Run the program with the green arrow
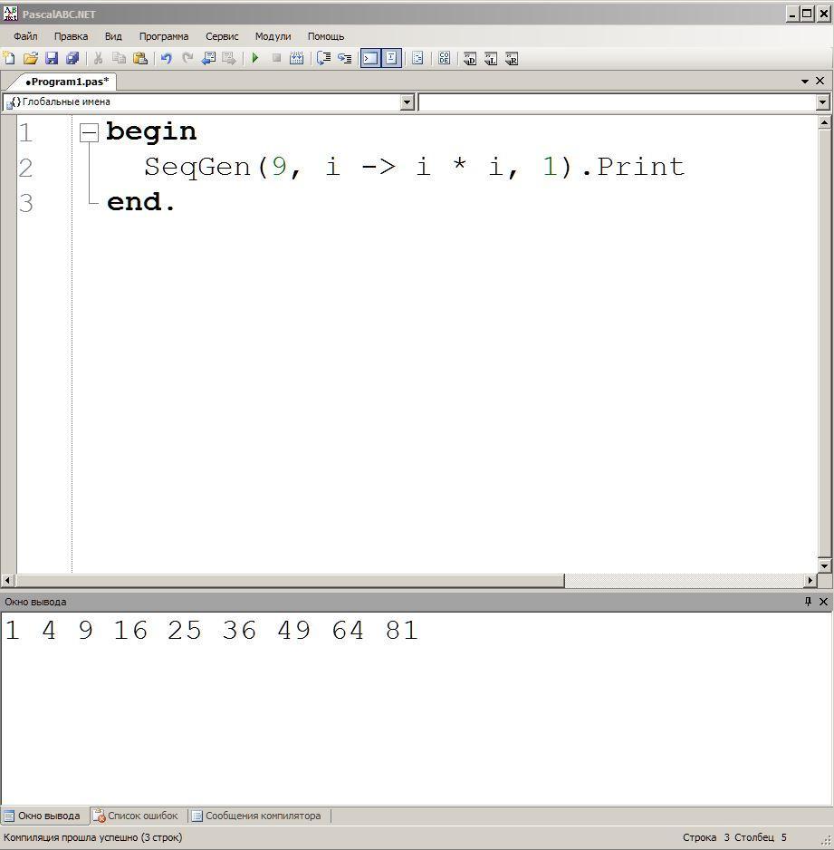The width and height of the screenshot is (834, 850). tap(255, 58)
